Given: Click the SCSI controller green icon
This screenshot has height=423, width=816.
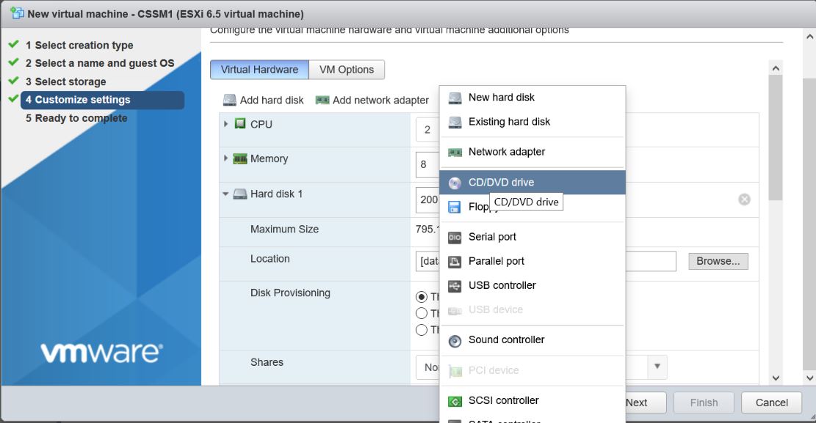Looking at the screenshot, I should tap(455, 401).
